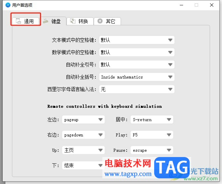The image size is (222, 184).
Task: Expand 数学模式中的空格键 dropdown
Action: click(137, 52)
